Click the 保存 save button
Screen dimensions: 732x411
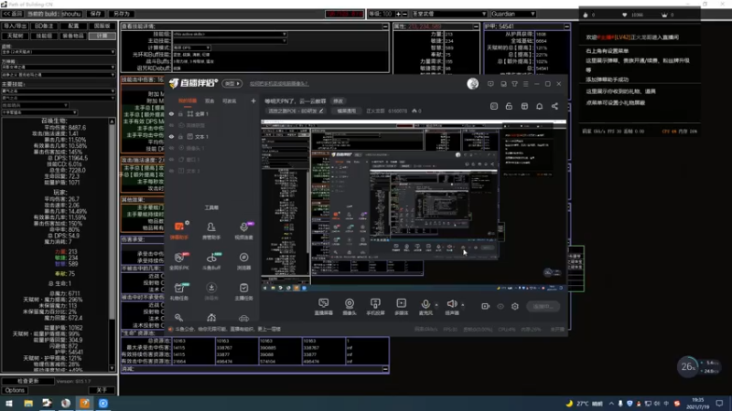coord(96,14)
